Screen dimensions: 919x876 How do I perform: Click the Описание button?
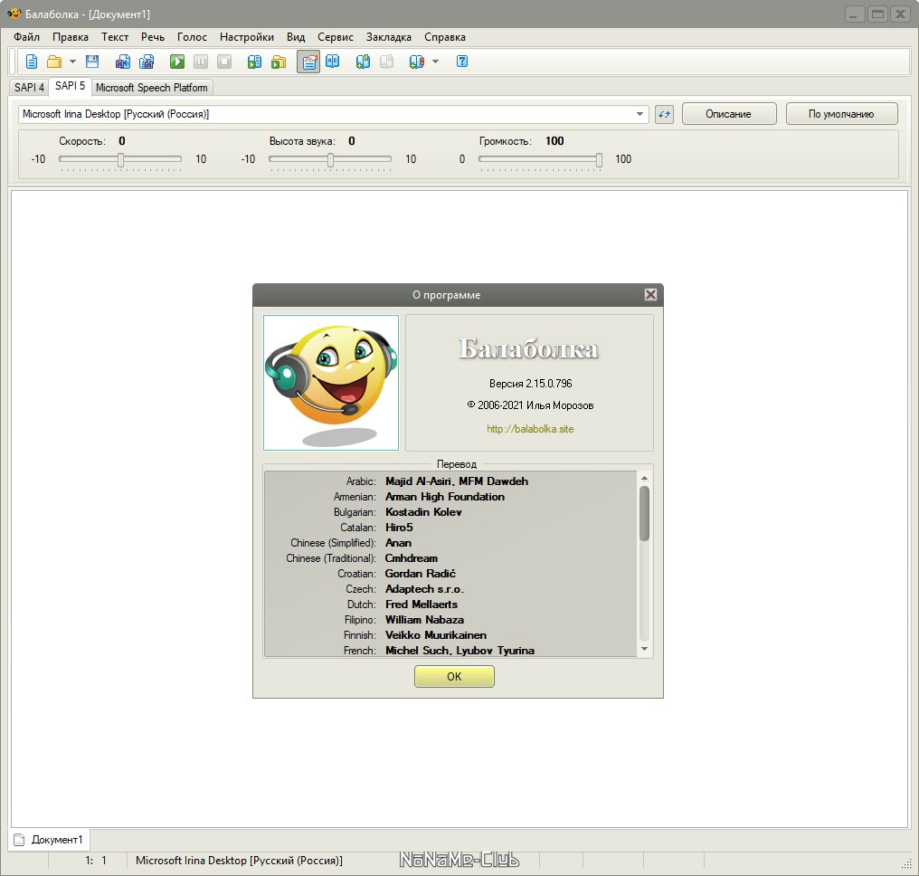tap(728, 114)
